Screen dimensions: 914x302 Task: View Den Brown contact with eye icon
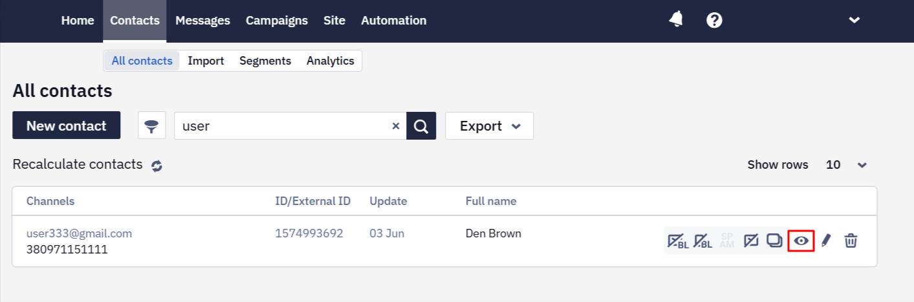point(801,241)
